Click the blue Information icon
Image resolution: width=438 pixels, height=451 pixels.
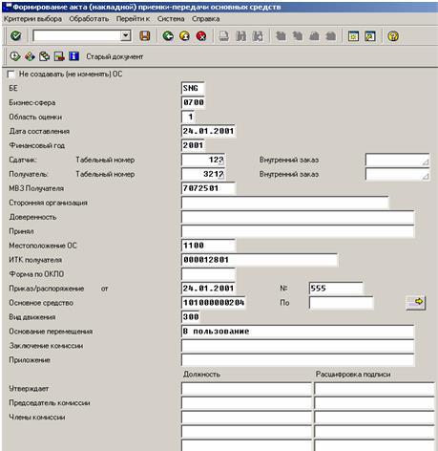click(73, 56)
